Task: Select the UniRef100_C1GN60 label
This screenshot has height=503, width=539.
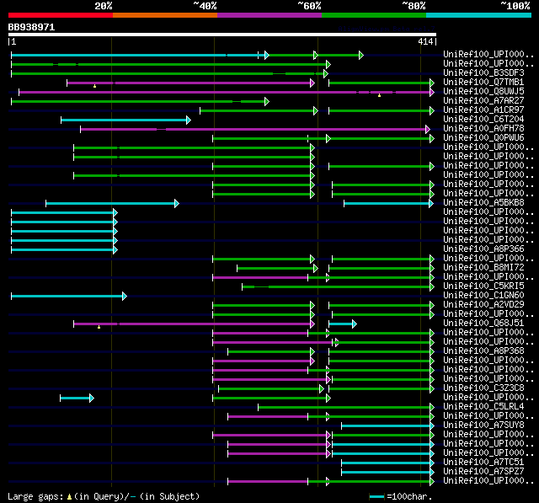Action: [483, 296]
